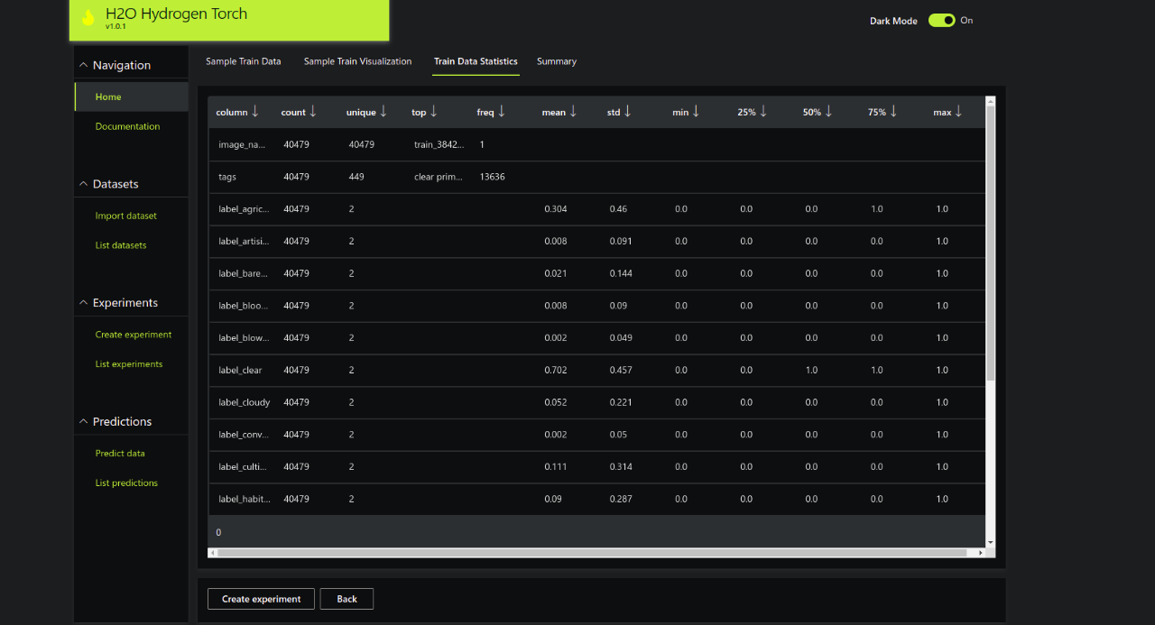This screenshot has width=1155, height=625.
Task: Sort table by unique arrow icon
Action: (x=383, y=112)
